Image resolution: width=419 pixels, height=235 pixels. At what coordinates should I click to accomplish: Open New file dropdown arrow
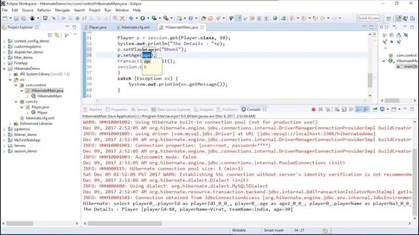coord(10,18)
